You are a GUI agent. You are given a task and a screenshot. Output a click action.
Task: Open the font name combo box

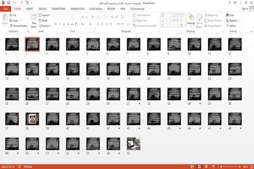[x=63, y=17]
